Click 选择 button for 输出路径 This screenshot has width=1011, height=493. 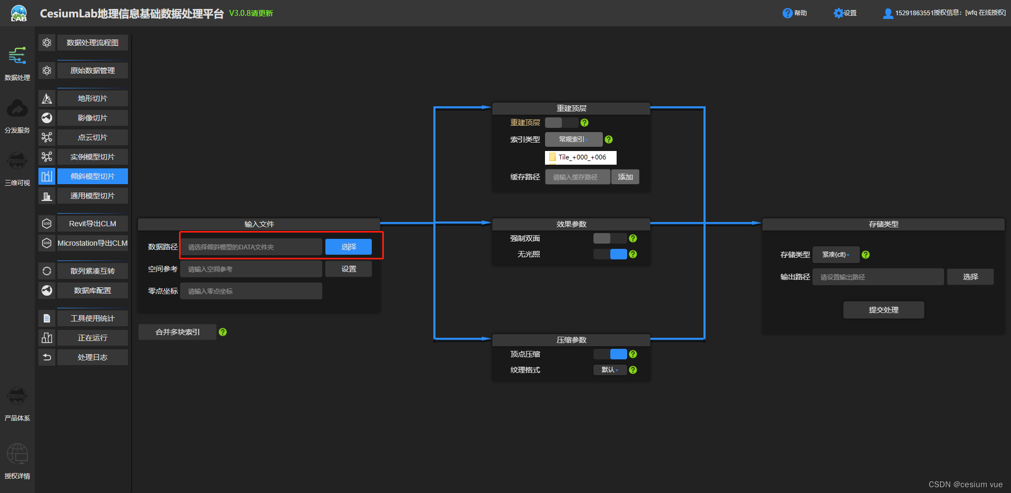[x=970, y=277]
